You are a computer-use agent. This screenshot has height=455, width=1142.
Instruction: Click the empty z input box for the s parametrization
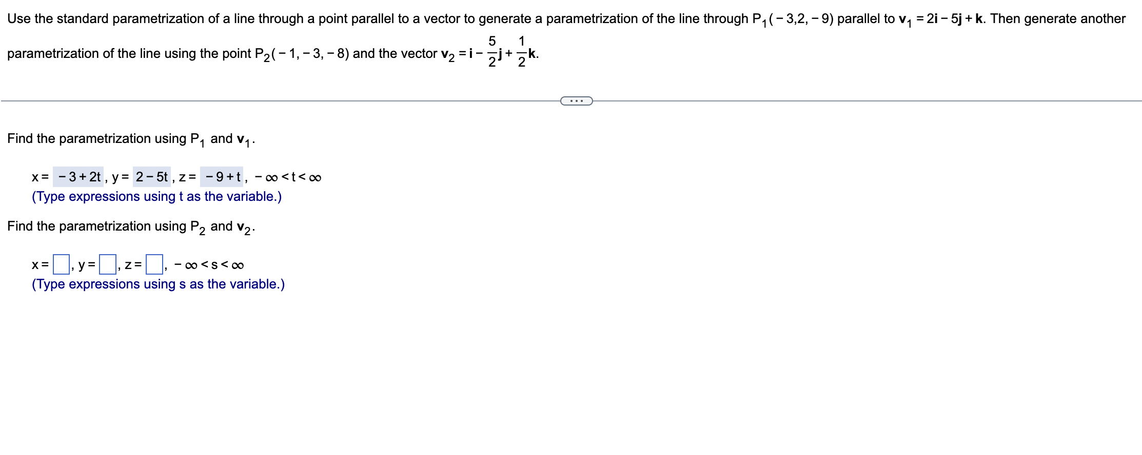(x=154, y=263)
